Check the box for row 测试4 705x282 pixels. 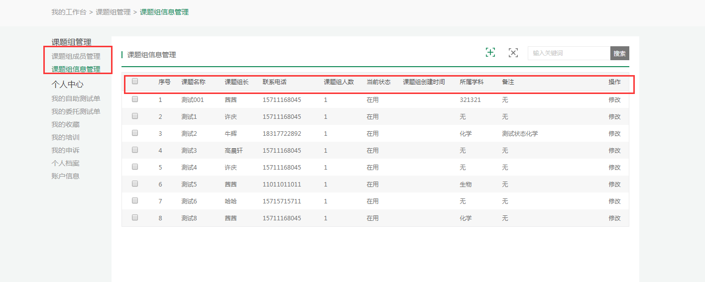click(x=135, y=167)
